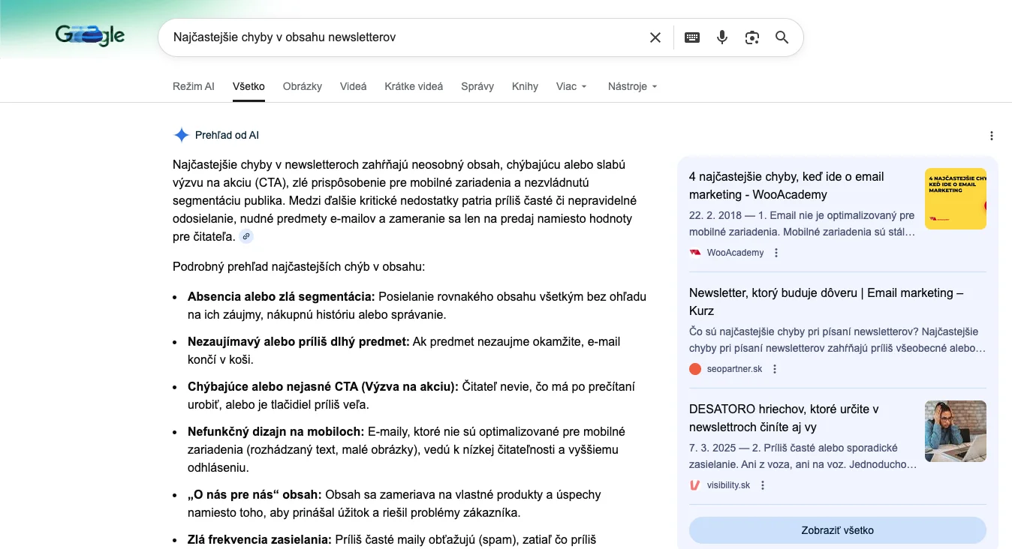Open more options for the seopartner.sk result
Viewport: 1012px width, 549px height.
(x=775, y=369)
